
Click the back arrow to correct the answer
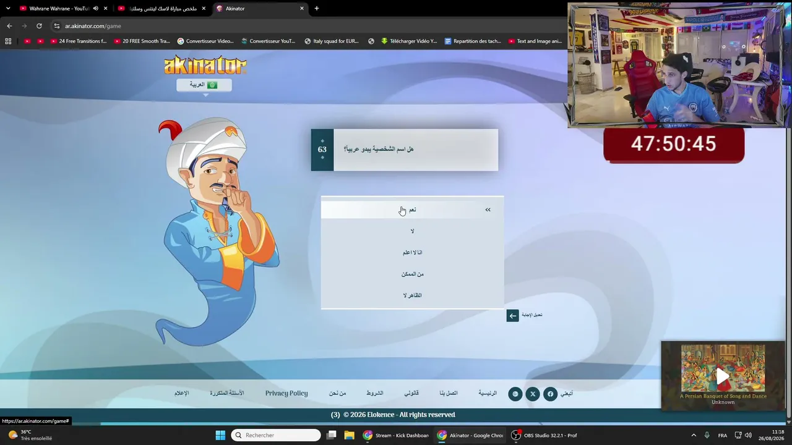[x=512, y=316]
